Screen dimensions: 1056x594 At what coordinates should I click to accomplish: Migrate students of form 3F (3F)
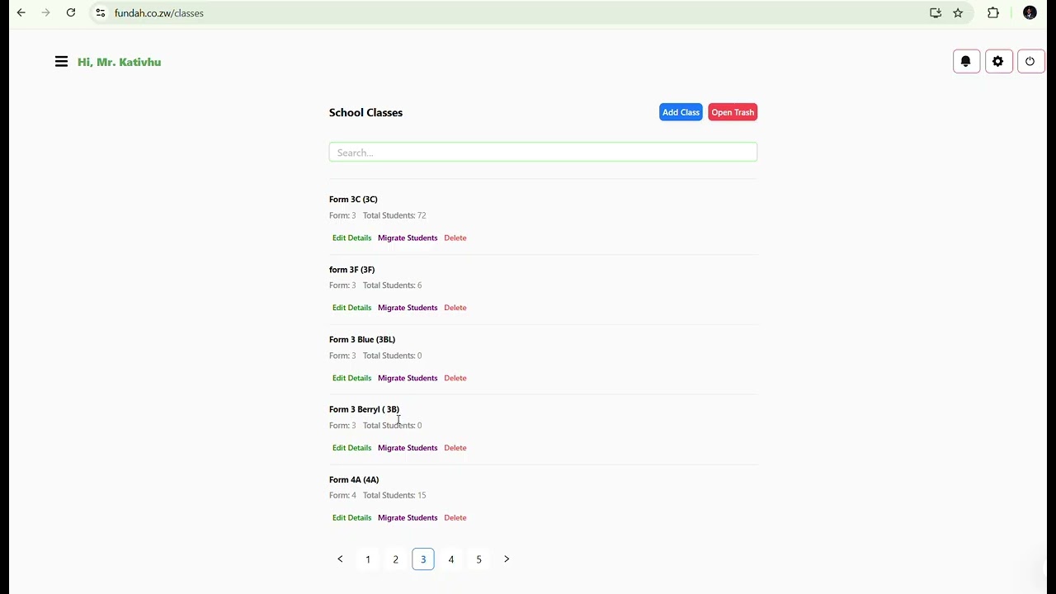pos(408,308)
